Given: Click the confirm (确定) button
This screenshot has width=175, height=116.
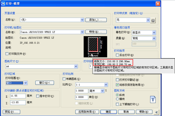Looking at the screenshot, I should tap(108, 112).
